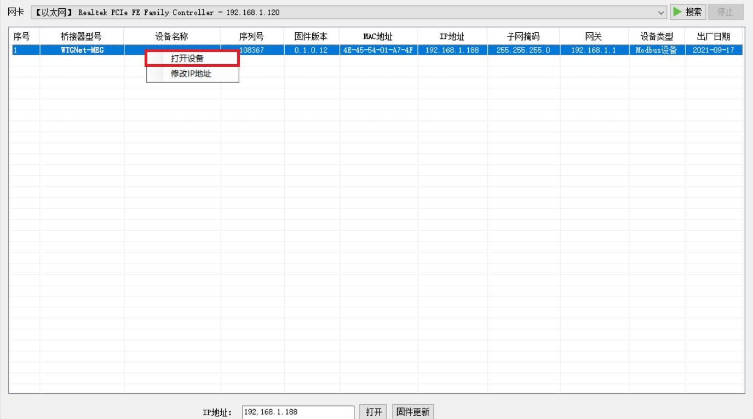Click the 设备名称 column header
This screenshot has height=419, width=753.
[x=172, y=37]
